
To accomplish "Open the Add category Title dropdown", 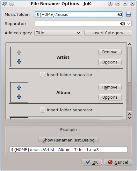I will (58, 33).
